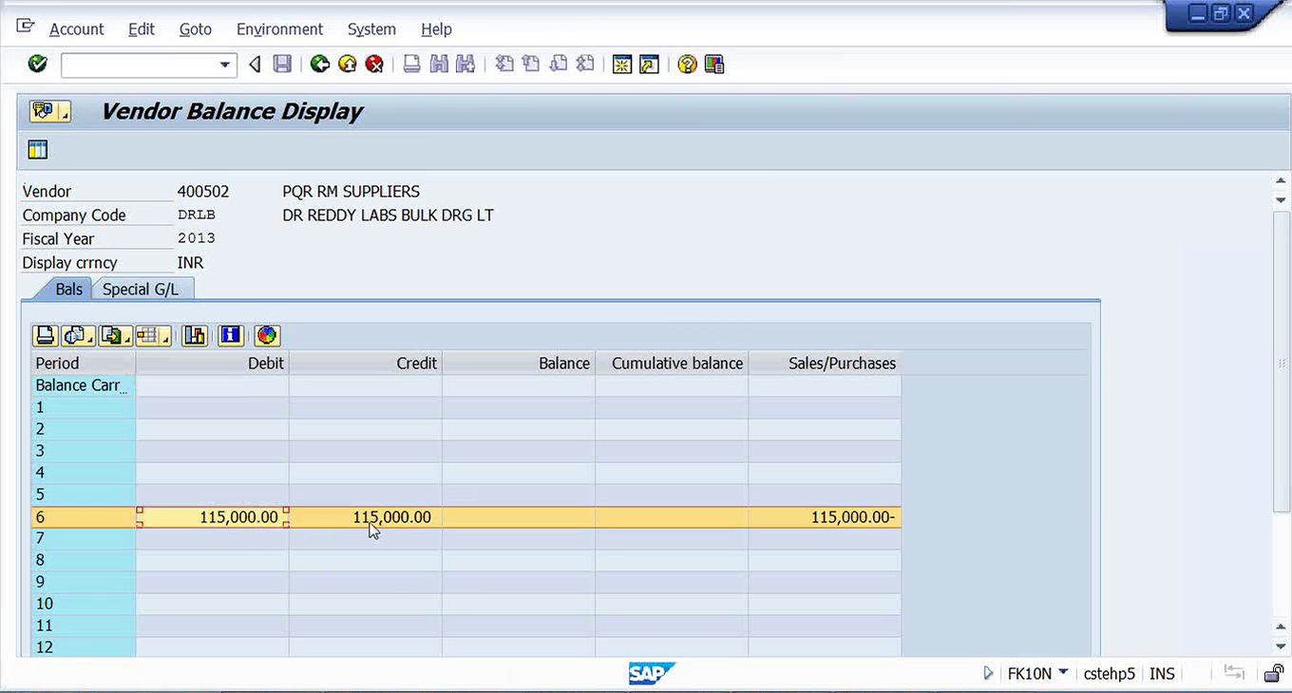This screenshot has width=1292, height=693.
Task: Click the red Cancel icon
Action: point(375,65)
